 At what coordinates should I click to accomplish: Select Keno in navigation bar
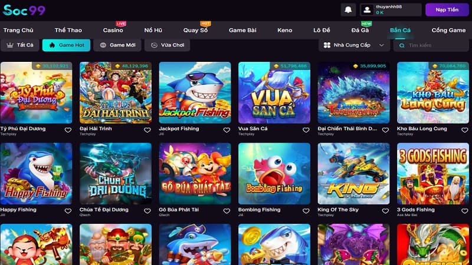(x=285, y=30)
